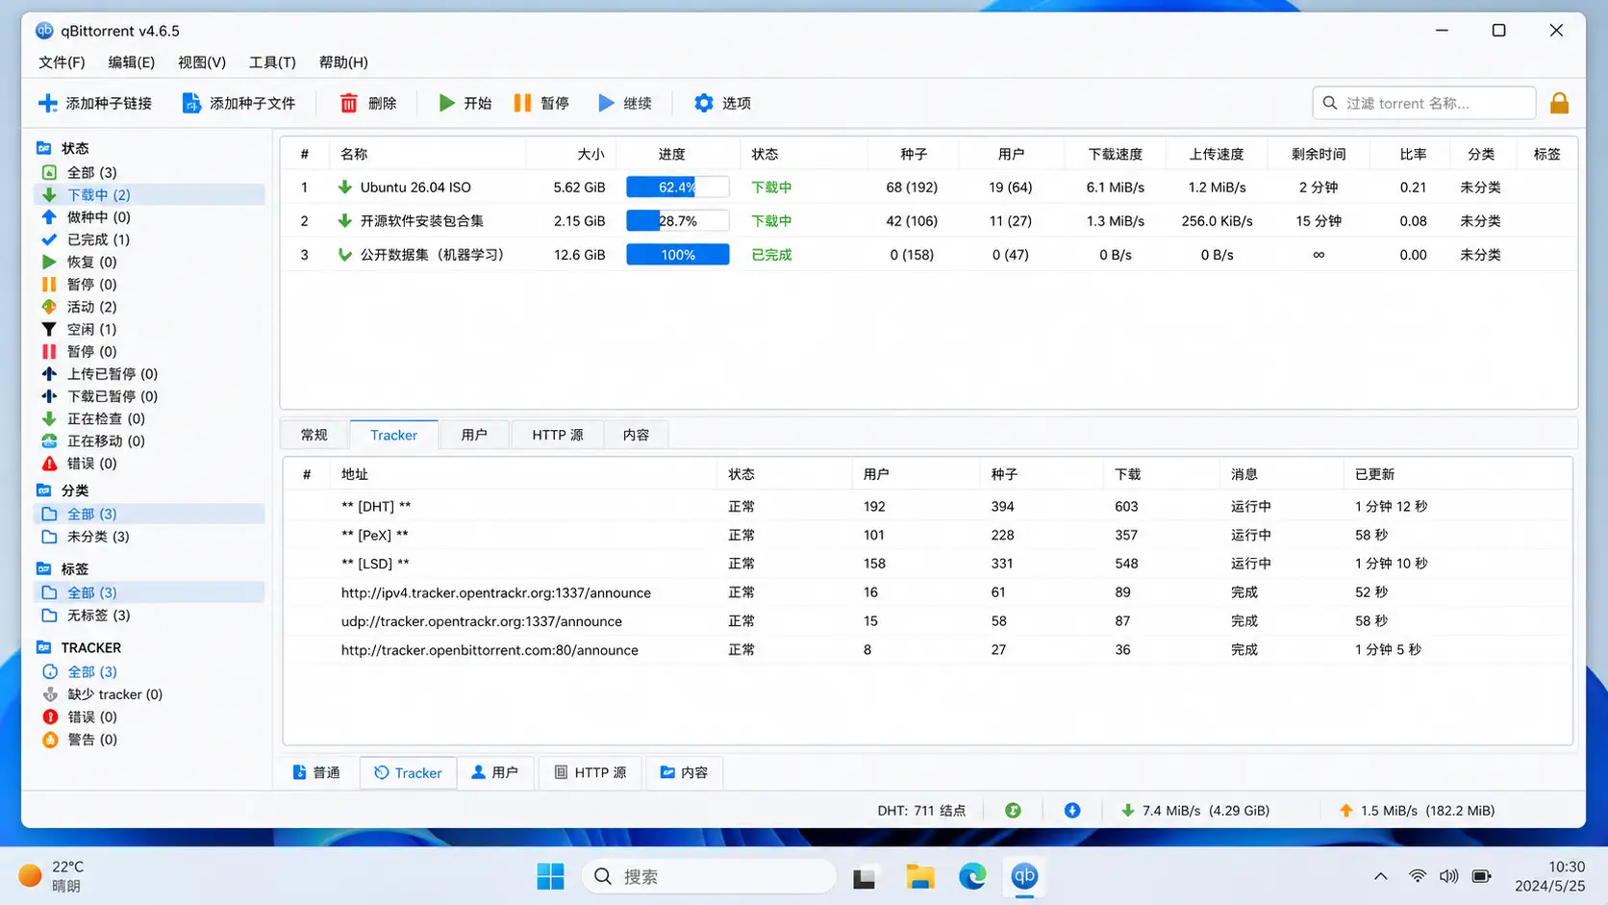
Task: Click the 状态 section header icon in sidebar
Action: (43, 148)
